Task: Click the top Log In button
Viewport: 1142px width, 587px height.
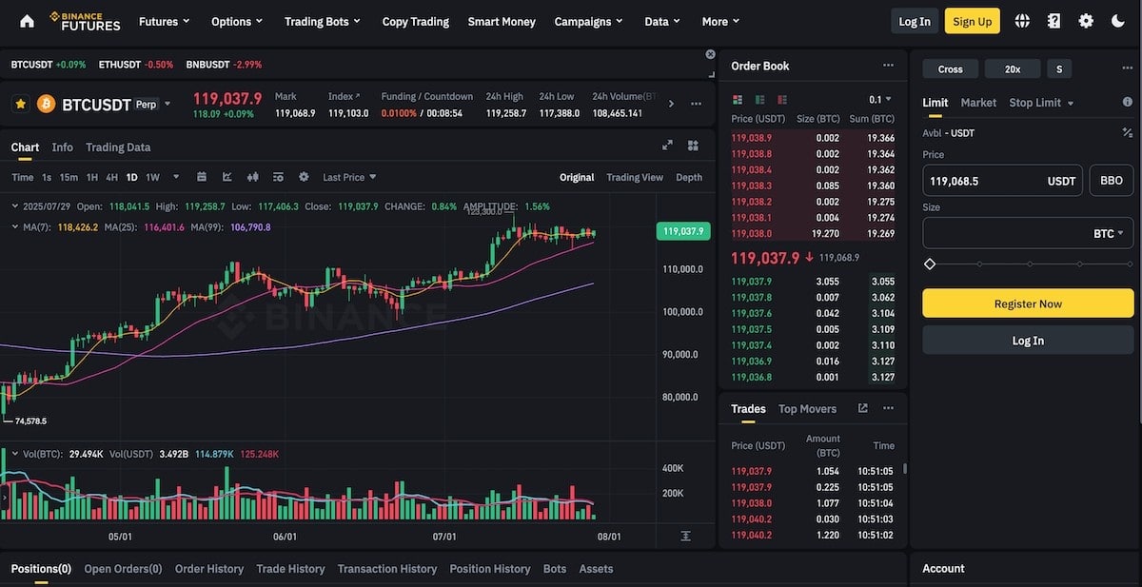Action: point(915,21)
